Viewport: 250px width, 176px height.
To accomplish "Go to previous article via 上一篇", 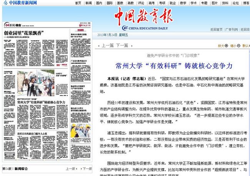I will tap(107, 45).
